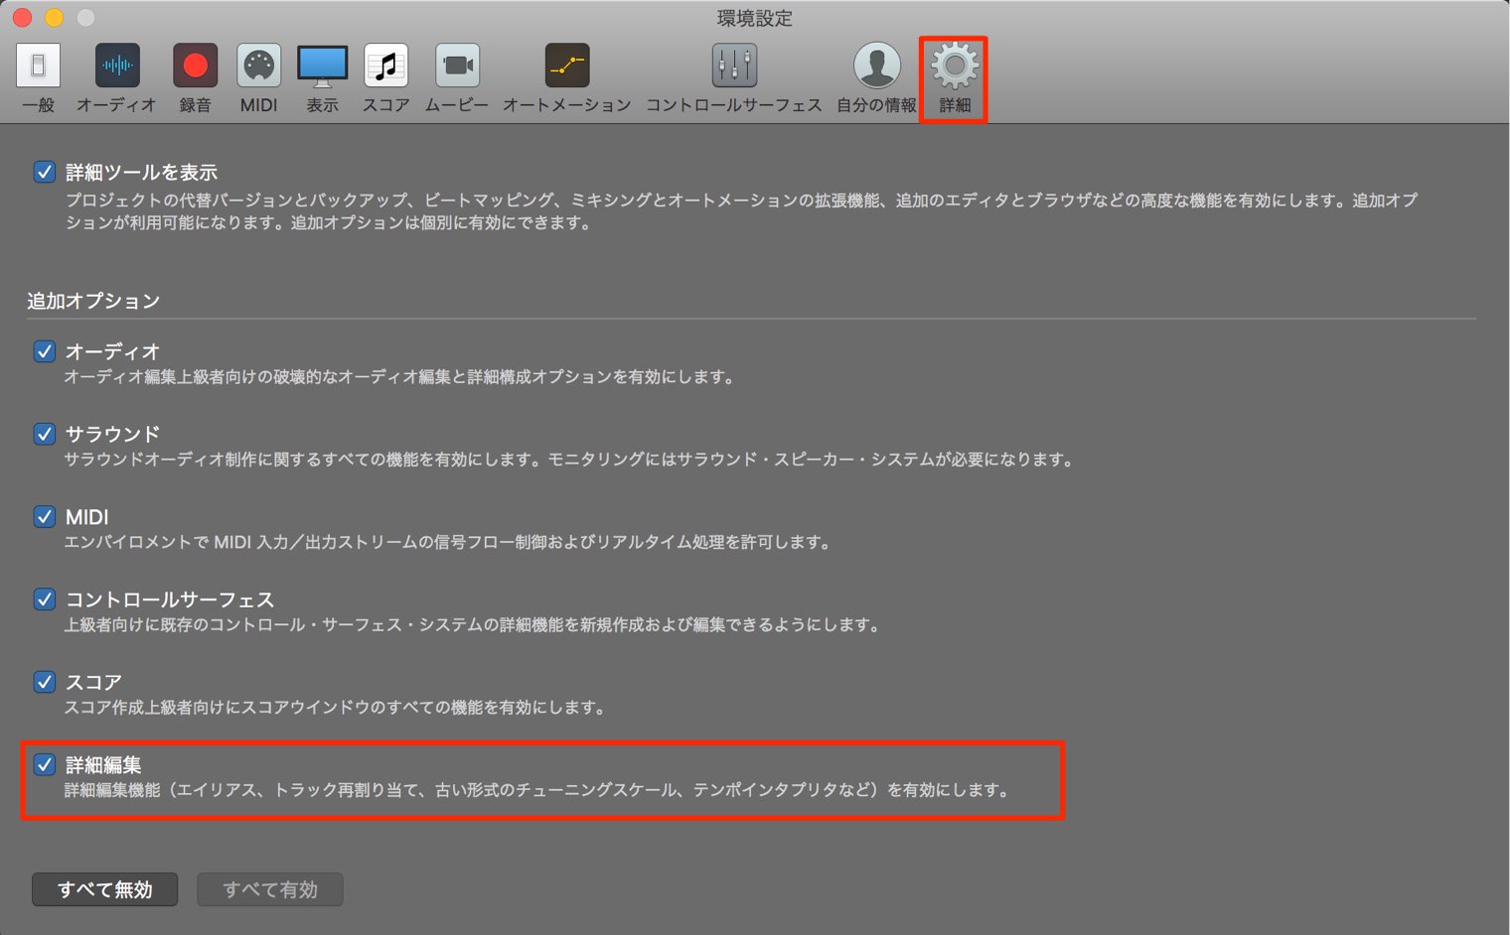Click the エンバイロメントで MIDI description text
This screenshot has height=935, width=1510.
pos(448,542)
